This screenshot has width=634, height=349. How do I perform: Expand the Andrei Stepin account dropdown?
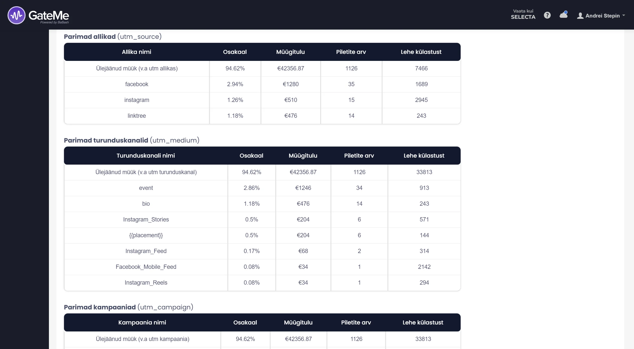[x=601, y=16]
